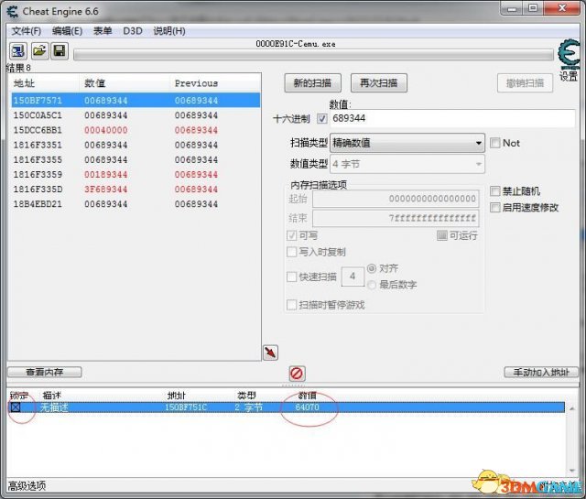Select the 对齐 radio button
Viewport: 586px width, 499px height.
click(372, 268)
